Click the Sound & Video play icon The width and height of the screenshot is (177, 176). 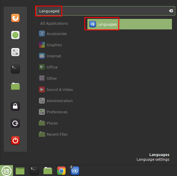coord(42,89)
